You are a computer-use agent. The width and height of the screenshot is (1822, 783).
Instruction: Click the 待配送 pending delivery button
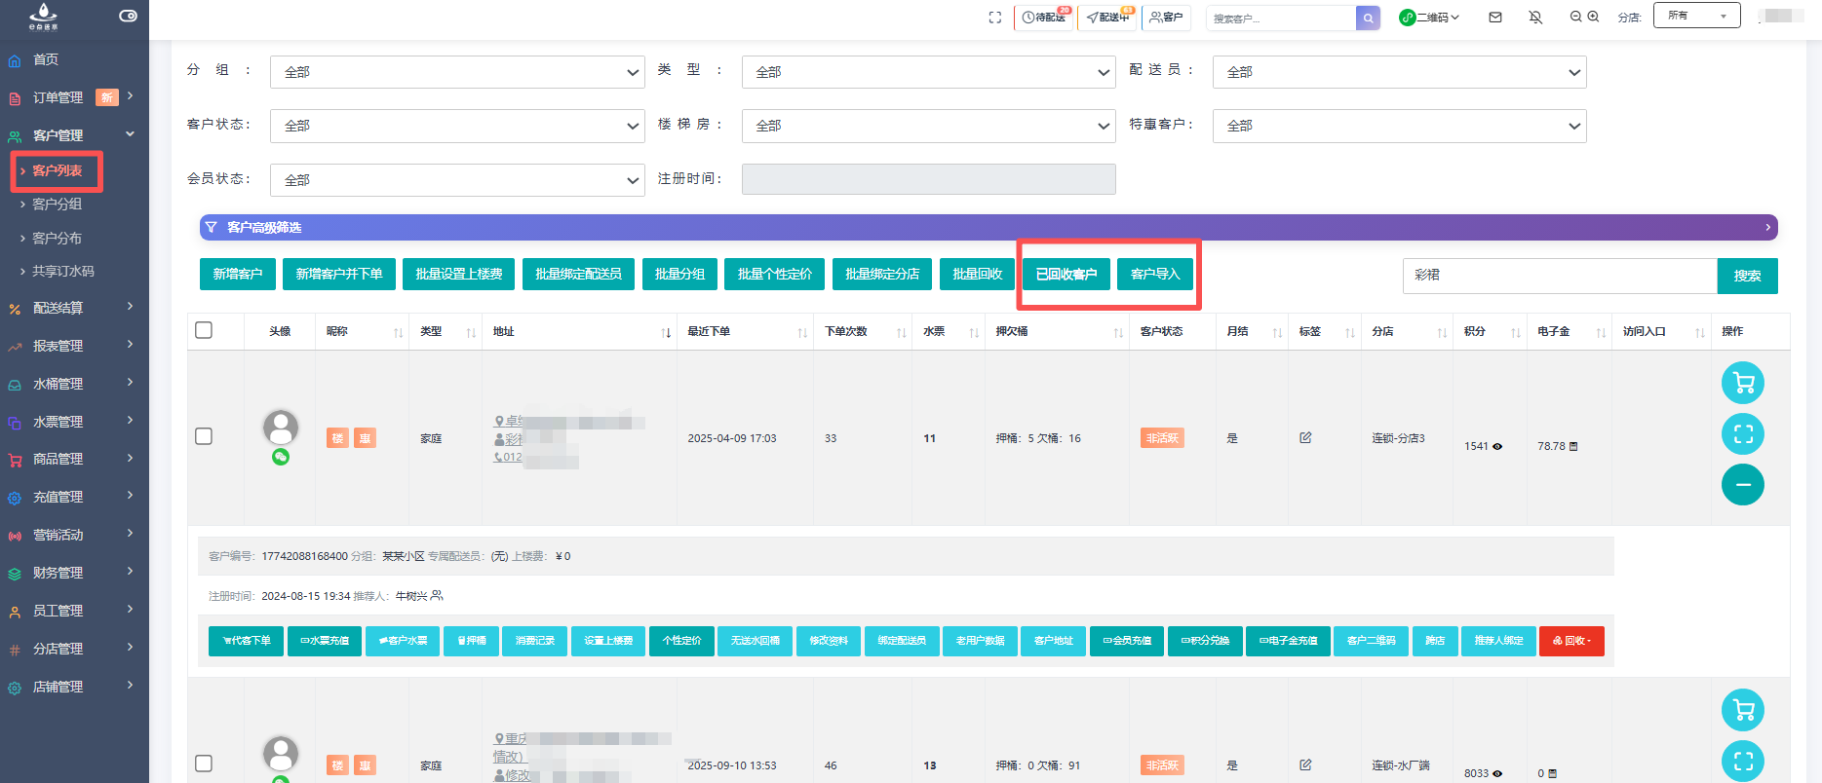[x=1044, y=18]
